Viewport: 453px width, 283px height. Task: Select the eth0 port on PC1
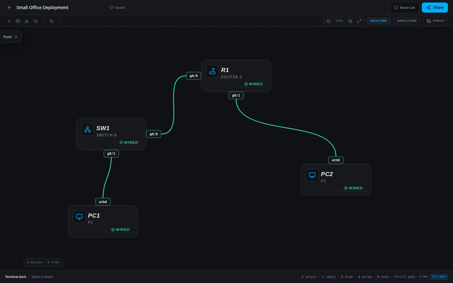coord(103,202)
